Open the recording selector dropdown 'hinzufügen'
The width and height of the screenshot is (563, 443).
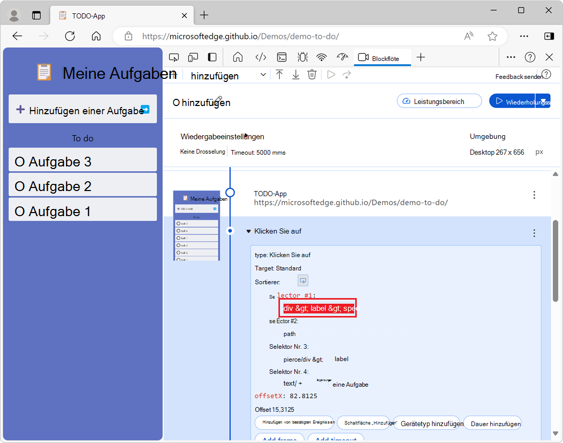click(228, 75)
